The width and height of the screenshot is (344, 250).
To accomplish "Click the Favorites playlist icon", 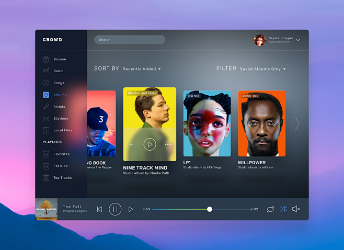I will [46, 154].
